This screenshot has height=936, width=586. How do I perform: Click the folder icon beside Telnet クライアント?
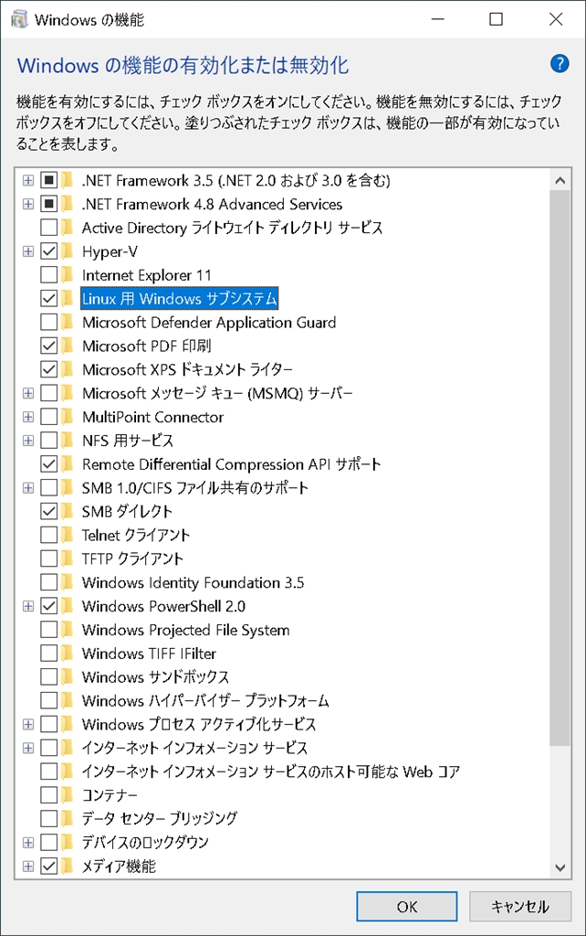tap(68, 535)
